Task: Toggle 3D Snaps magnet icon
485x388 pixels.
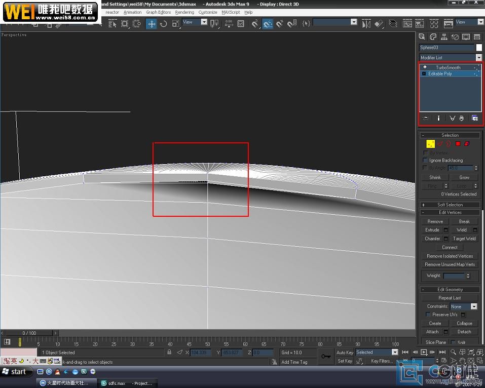Action: point(255,24)
